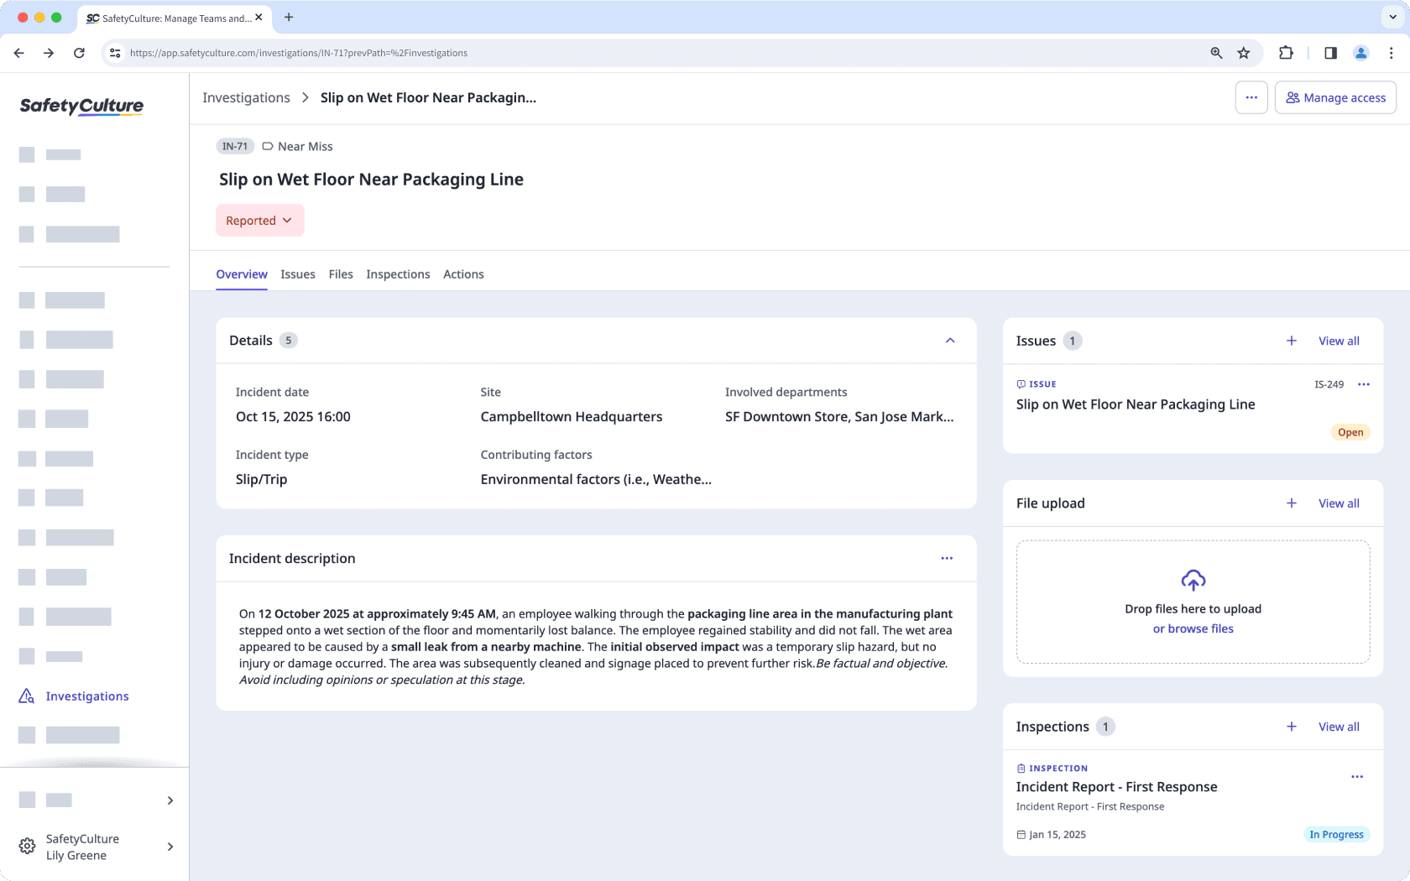Click the browser address bar URL
Screen dimensions: 1410x881
point(297,52)
